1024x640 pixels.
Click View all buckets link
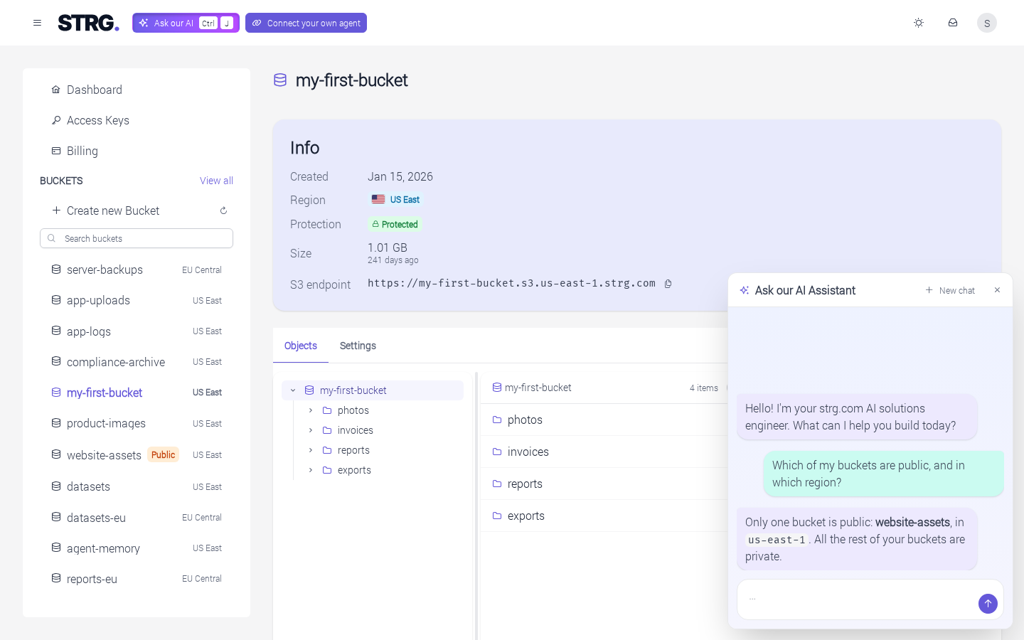[x=216, y=181]
